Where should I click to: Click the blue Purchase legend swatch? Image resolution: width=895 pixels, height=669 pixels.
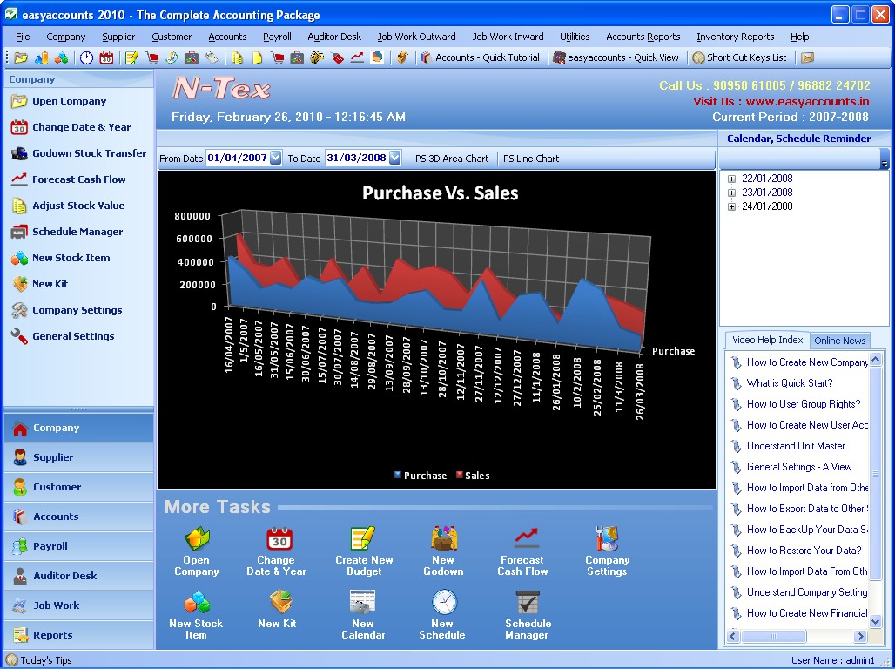[x=398, y=475]
